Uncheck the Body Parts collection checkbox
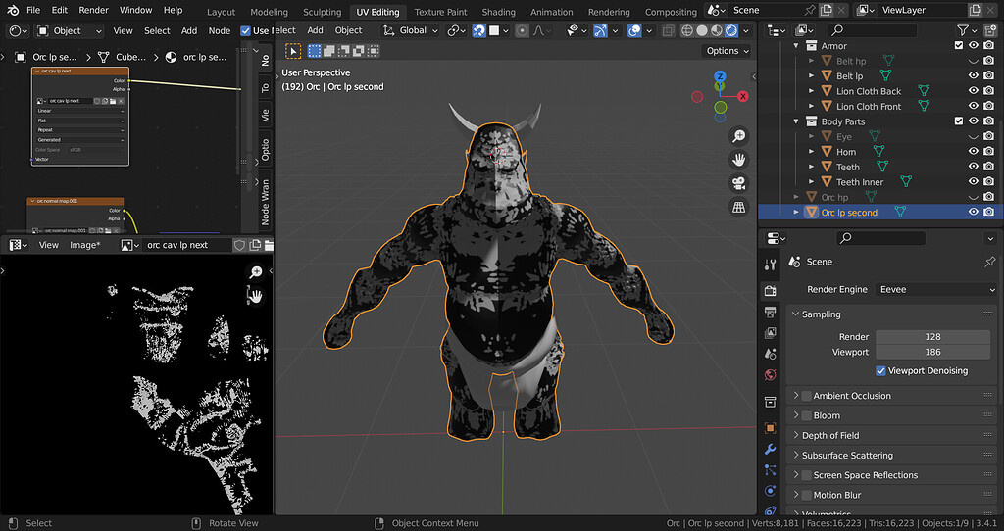Screen dimensions: 1004x531 [959, 121]
